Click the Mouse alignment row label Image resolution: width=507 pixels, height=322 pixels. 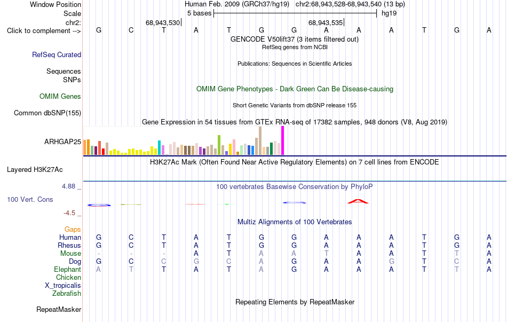tap(70, 254)
